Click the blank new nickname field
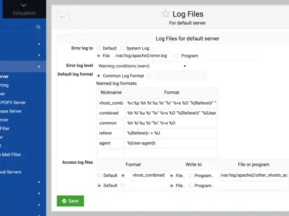 point(111,153)
